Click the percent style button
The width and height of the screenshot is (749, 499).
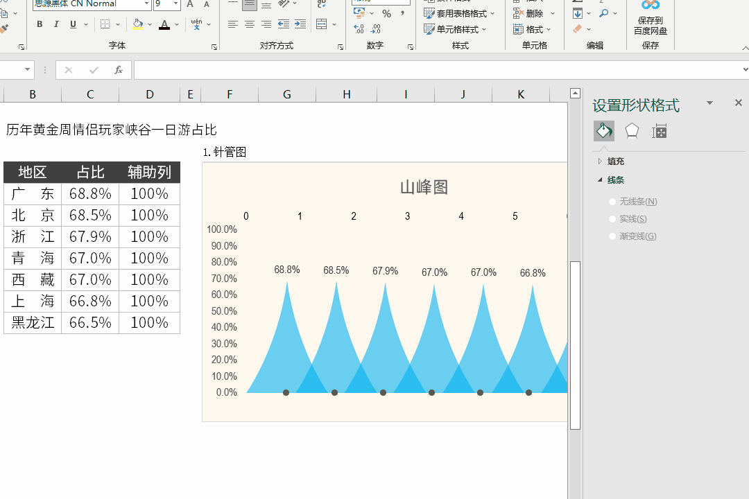pyautogui.click(x=386, y=14)
